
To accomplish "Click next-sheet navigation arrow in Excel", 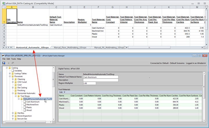I will coord(8,48).
